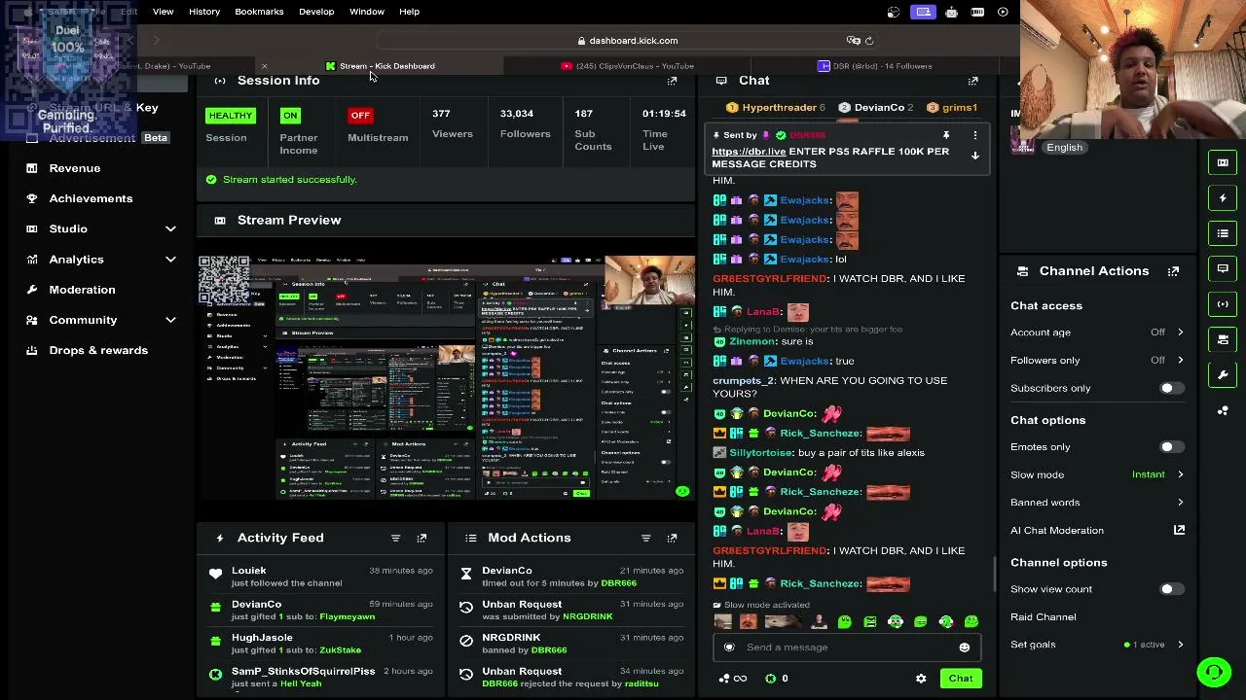Toggle Emotes only chat option

(1171, 447)
